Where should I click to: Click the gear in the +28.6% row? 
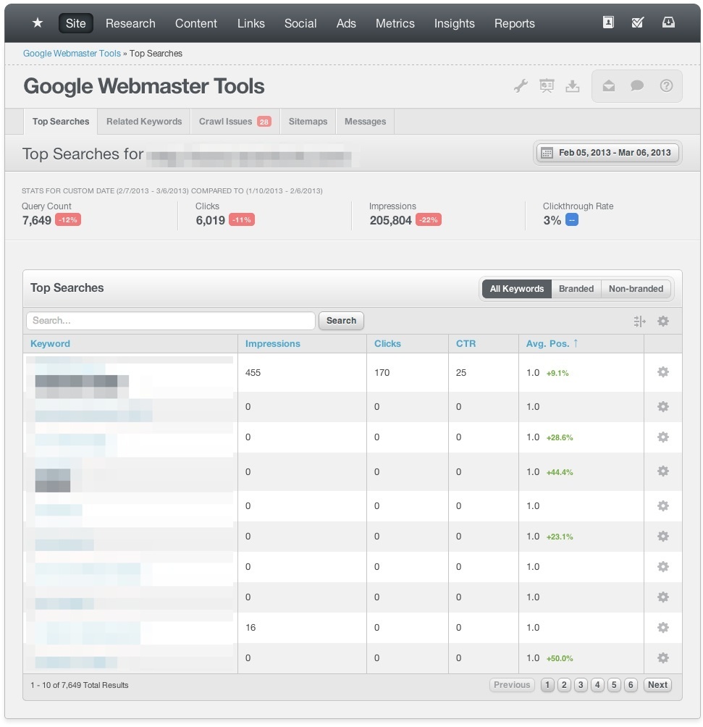pos(663,437)
